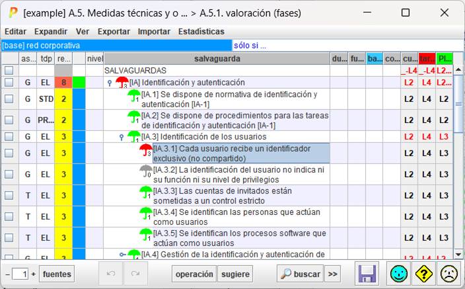Click the nivel column header
This screenshot has height=289, width=465.
[x=95, y=59]
